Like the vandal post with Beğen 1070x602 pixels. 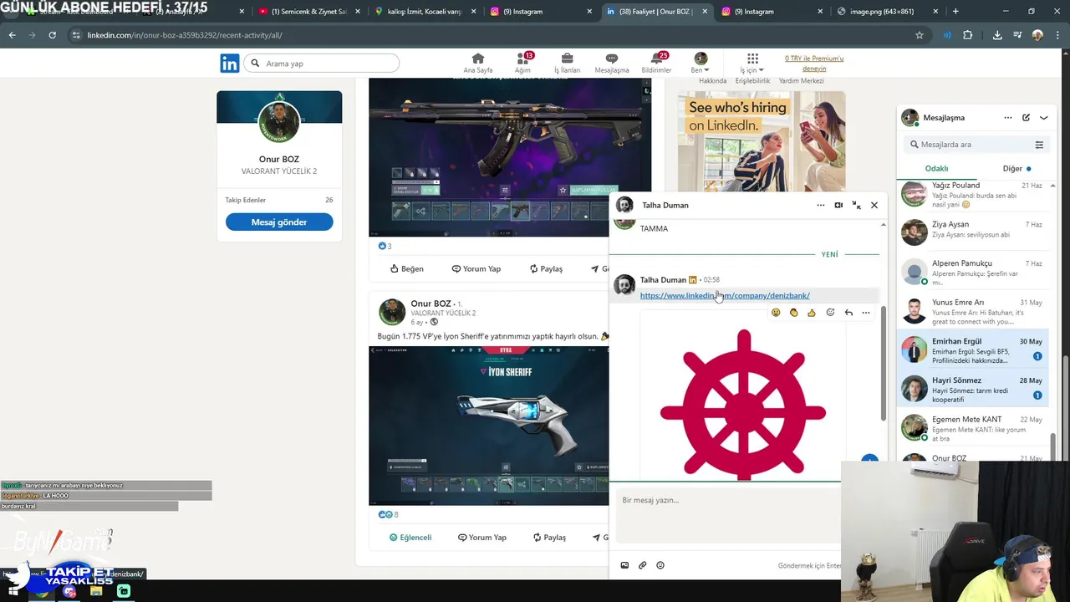407,268
